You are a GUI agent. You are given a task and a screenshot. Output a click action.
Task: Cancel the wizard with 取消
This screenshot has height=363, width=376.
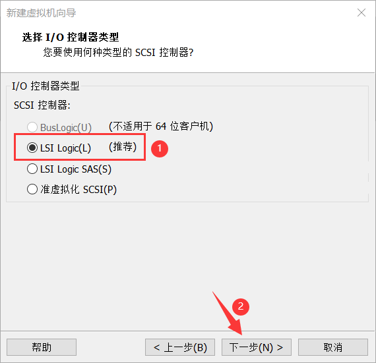(333, 347)
